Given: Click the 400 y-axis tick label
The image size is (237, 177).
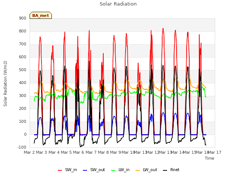Looking at the screenshot, I should 23,83.
